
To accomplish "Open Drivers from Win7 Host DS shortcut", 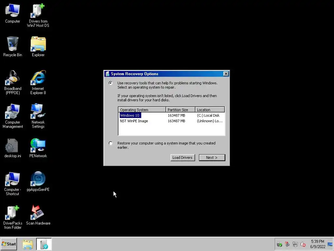I will point(38,15).
